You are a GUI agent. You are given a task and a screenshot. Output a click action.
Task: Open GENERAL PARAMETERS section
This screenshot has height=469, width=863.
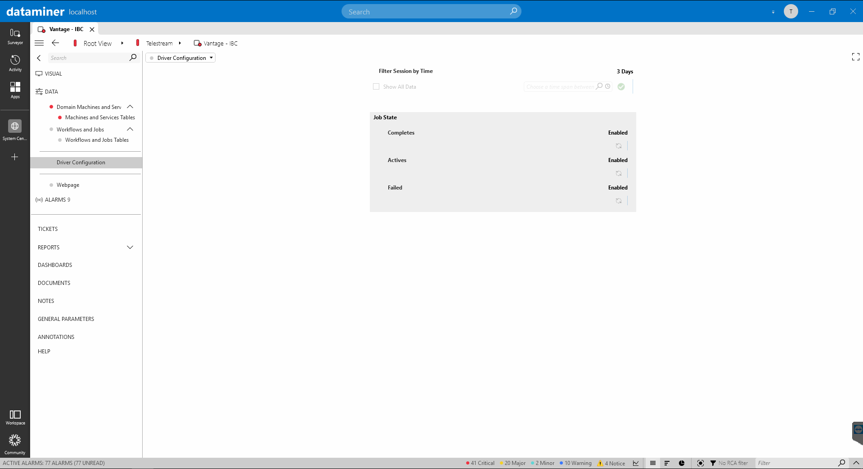pyautogui.click(x=66, y=319)
